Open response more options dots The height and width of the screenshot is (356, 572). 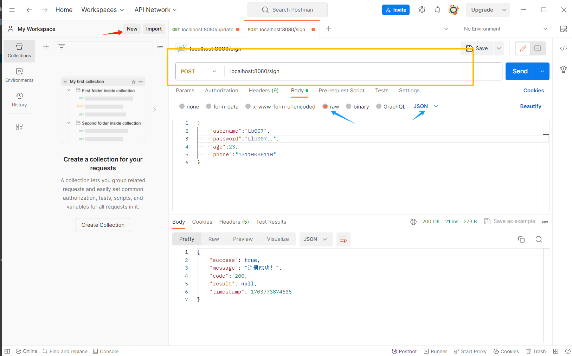[x=545, y=222]
